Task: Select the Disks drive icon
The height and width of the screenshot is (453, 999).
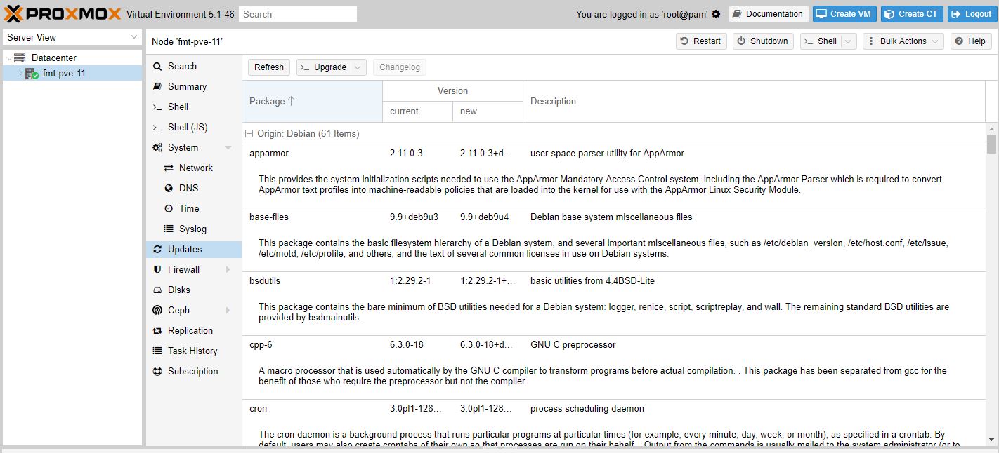Action: [x=157, y=290]
